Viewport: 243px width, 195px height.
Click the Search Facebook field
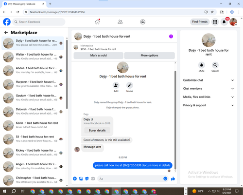(39, 22)
